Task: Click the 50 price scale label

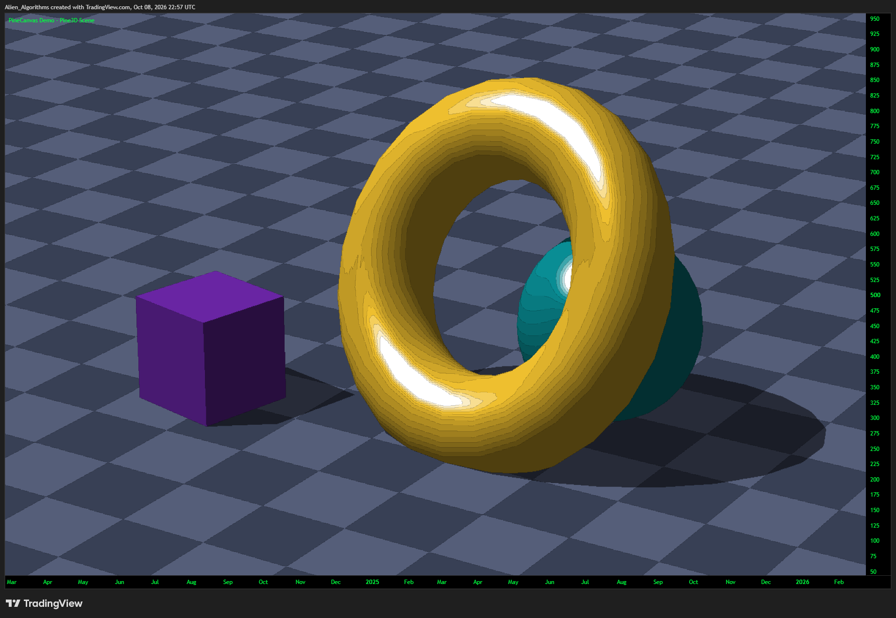Action: [873, 572]
